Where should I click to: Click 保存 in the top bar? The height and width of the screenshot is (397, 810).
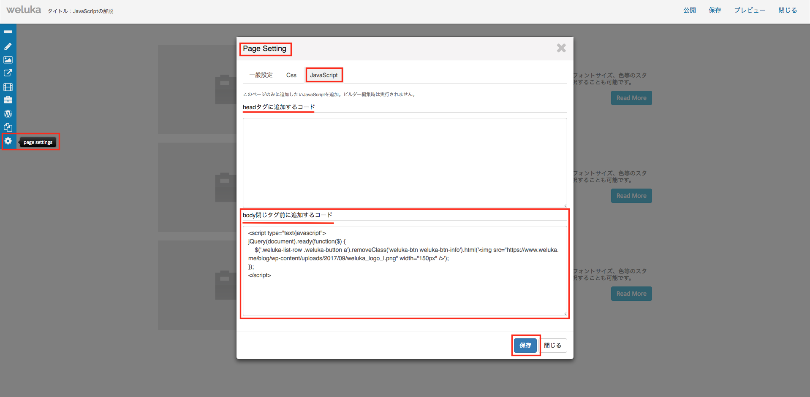coord(715,10)
